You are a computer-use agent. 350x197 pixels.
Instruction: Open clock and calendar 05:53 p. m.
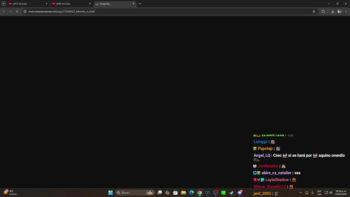pyautogui.click(x=341, y=193)
